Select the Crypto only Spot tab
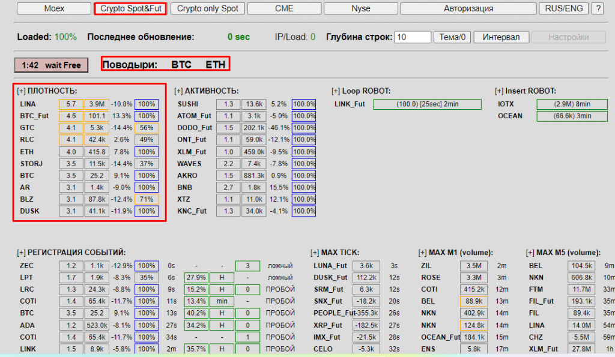This screenshot has height=357, width=615. click(x=207, y=9)
